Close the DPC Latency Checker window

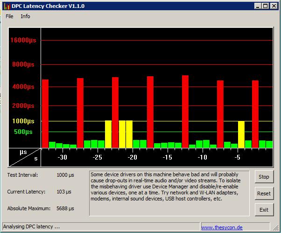click(x=274, y=6)
